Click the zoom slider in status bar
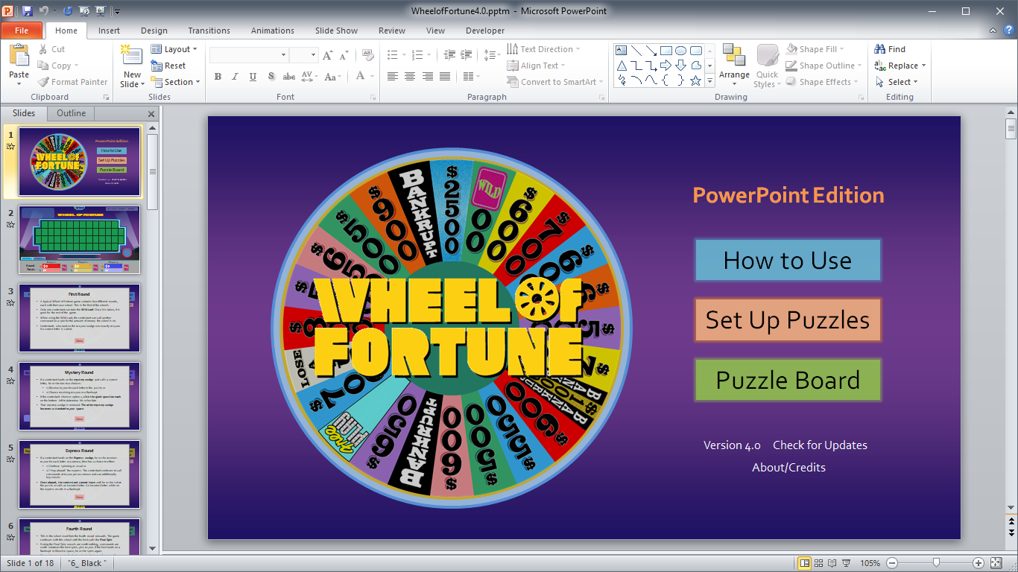 pyautogui.click(x=935, y=563)
